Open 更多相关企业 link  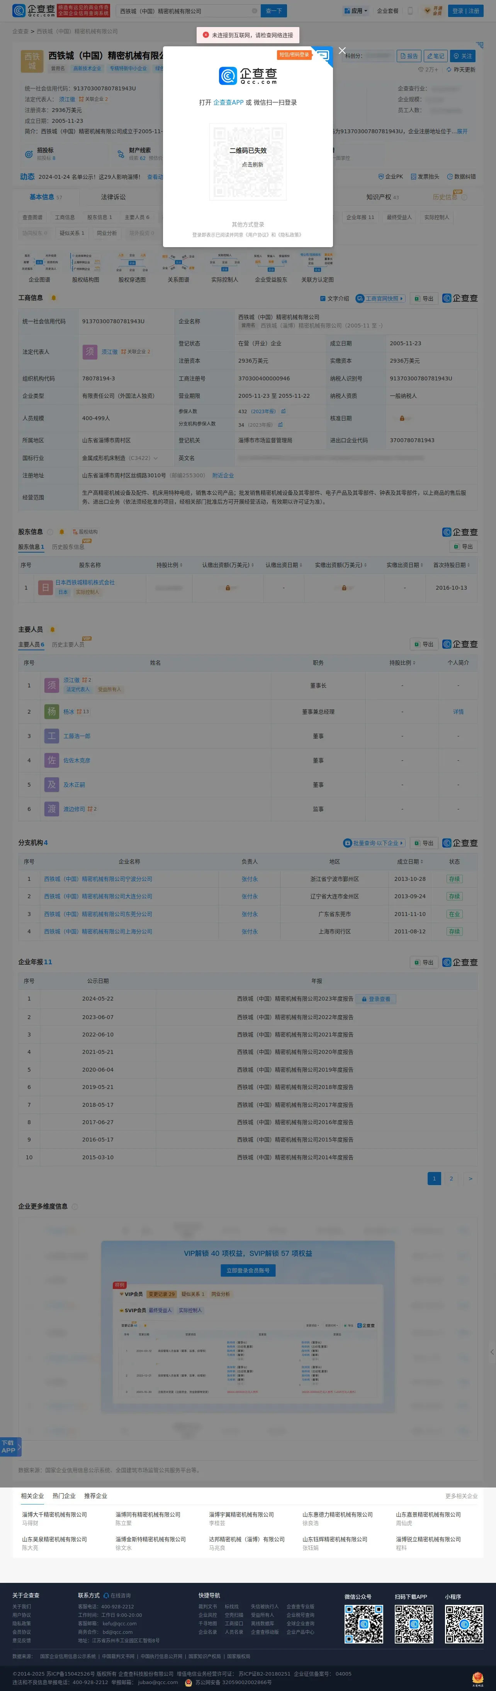[461, 1496]
